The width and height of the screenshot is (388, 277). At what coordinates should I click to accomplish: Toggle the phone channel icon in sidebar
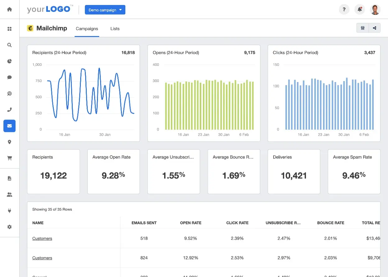coord(9,109)
